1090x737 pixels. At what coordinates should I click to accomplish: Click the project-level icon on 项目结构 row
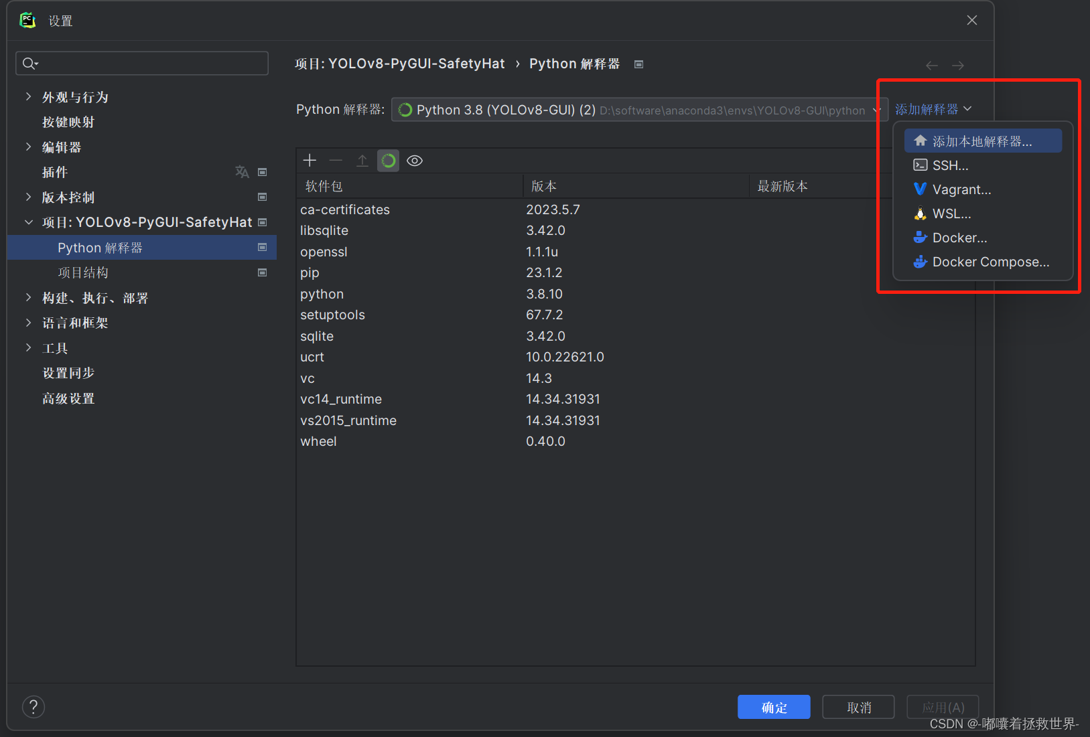(x=263, y=272)
